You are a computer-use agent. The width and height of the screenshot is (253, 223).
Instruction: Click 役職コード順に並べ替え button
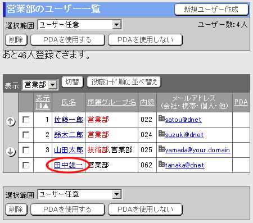(x=124, y=82)
